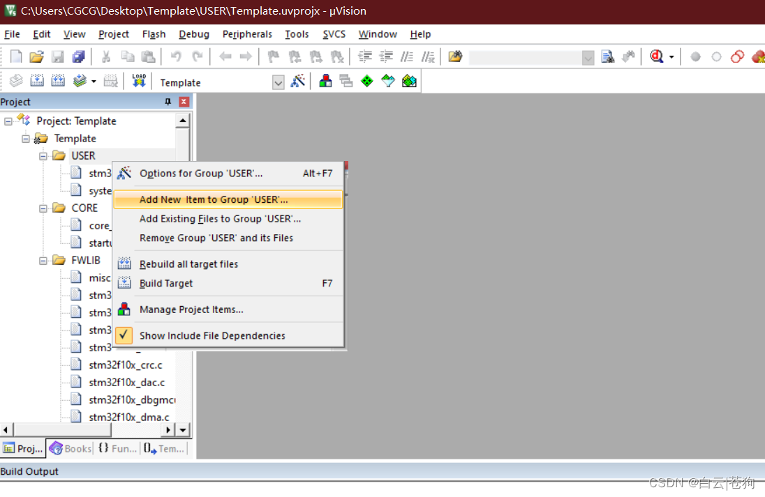This screenshot has width=765, height=497.
Task: Open Options for Target wand icon
Action: click(x=297, y=81)
